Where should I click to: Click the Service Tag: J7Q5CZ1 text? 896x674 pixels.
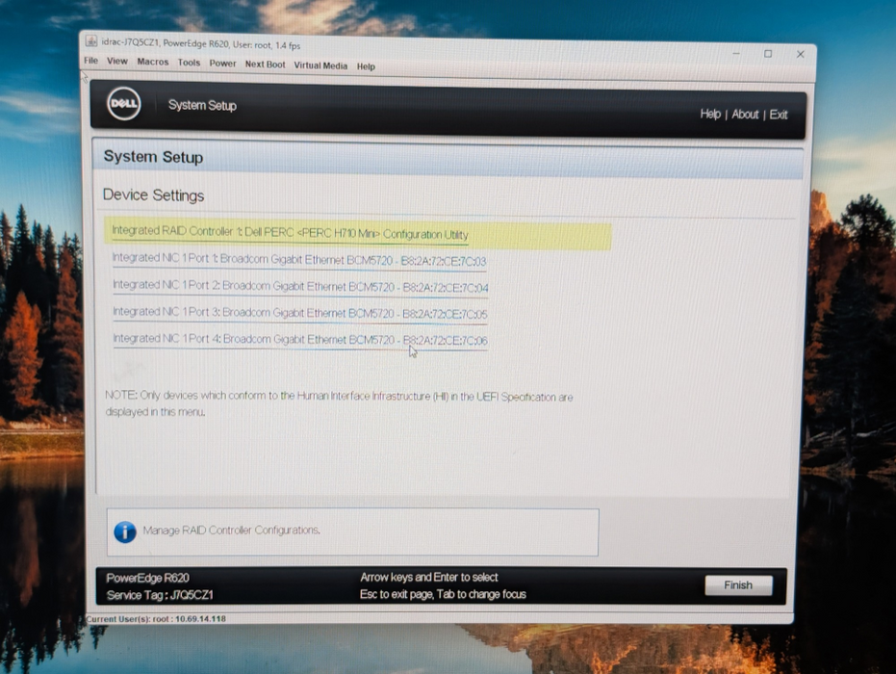tap(160, 595)
